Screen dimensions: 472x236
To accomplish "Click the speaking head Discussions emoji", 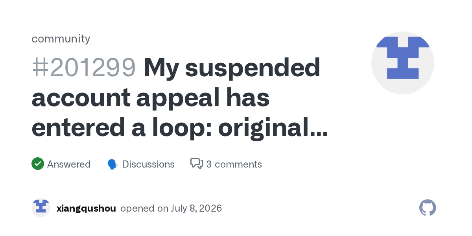I will (x=113, y=164).
